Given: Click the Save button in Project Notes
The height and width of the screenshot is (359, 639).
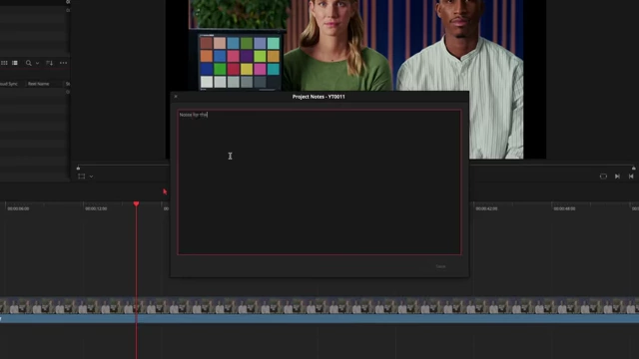Looking at the screenshot, I should [x=440, y=266].
